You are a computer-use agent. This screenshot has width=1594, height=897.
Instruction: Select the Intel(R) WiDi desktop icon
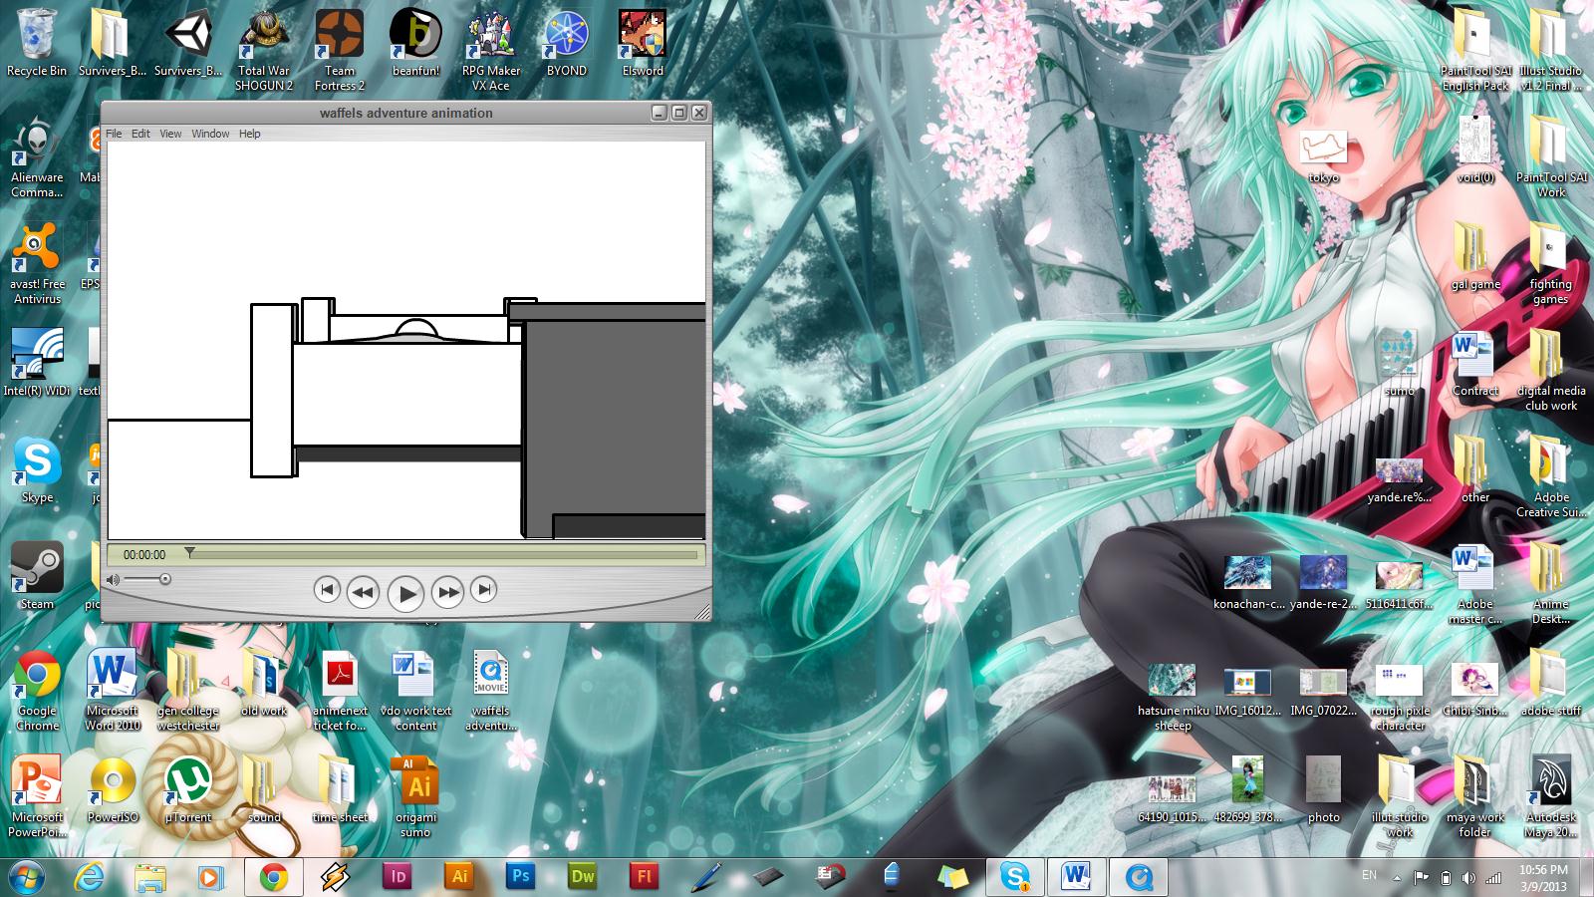point(37,363)
